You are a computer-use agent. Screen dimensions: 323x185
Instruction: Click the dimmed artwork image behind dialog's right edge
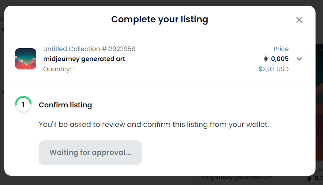point(319,102)
